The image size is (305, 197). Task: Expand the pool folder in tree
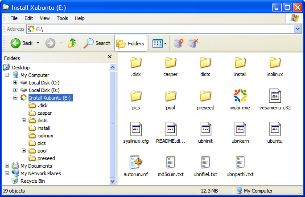click(24, 151)
